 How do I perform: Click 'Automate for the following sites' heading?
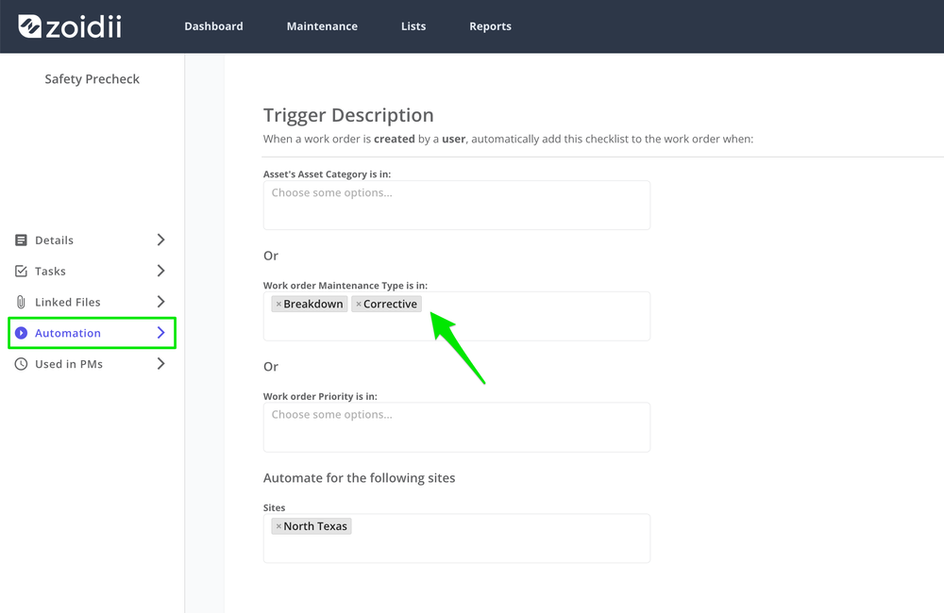(x=359, y=477)
